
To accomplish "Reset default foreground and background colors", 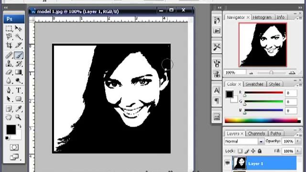I will pyautogui.click(x=7, y=138).
